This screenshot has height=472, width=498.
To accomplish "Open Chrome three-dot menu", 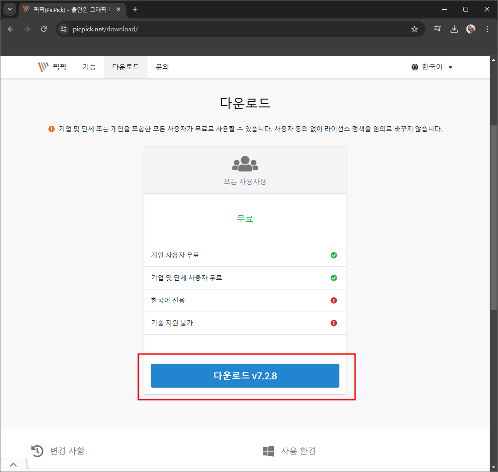I will (487, 29).
